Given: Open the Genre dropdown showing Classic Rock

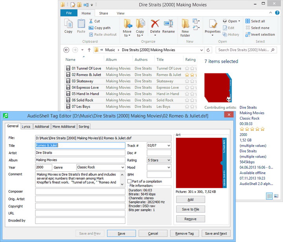Looking at the screenshot, I should point(123,167).
